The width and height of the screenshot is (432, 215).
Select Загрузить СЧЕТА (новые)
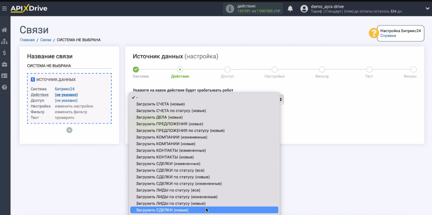pyautogui.click(x=204, y=104)
